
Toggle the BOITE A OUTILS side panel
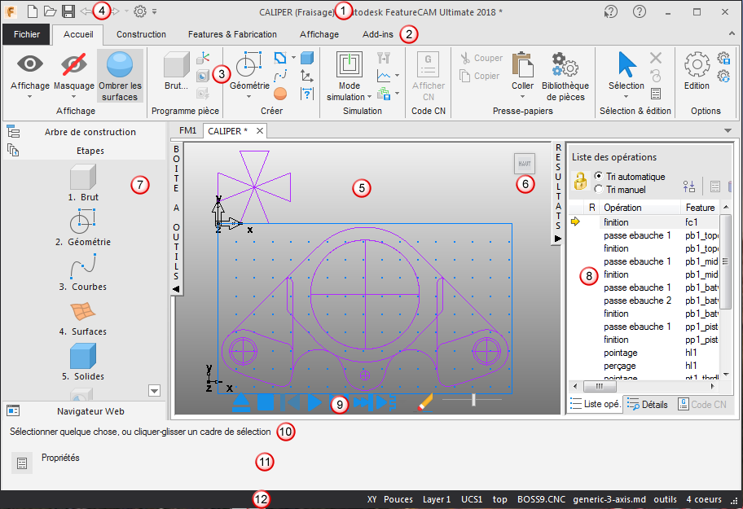[176, 217]
